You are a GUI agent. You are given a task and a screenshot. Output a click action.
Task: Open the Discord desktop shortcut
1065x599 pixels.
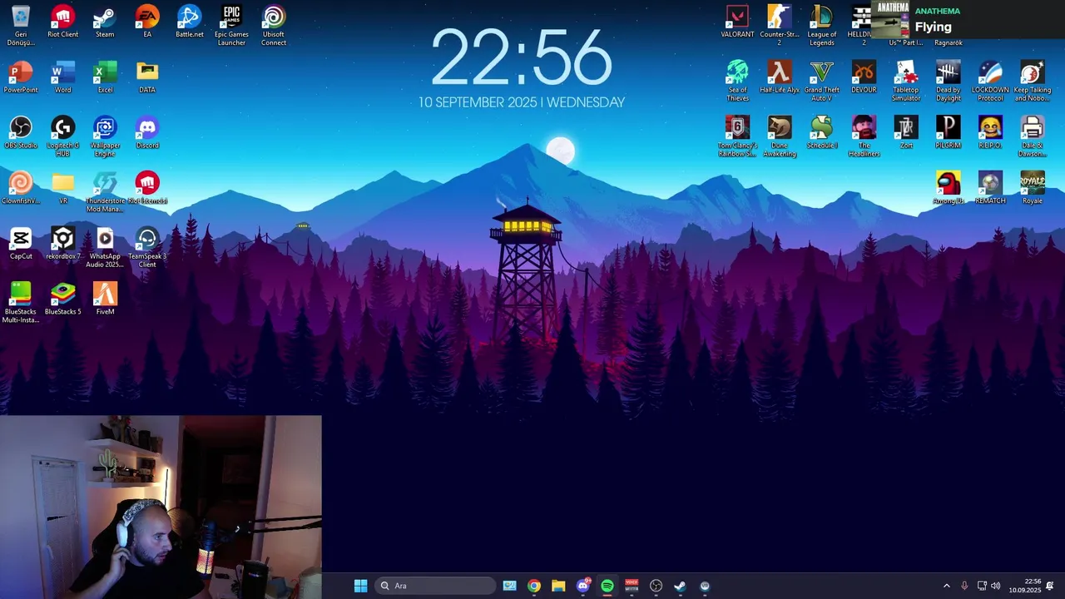click(x=147, y=133)
